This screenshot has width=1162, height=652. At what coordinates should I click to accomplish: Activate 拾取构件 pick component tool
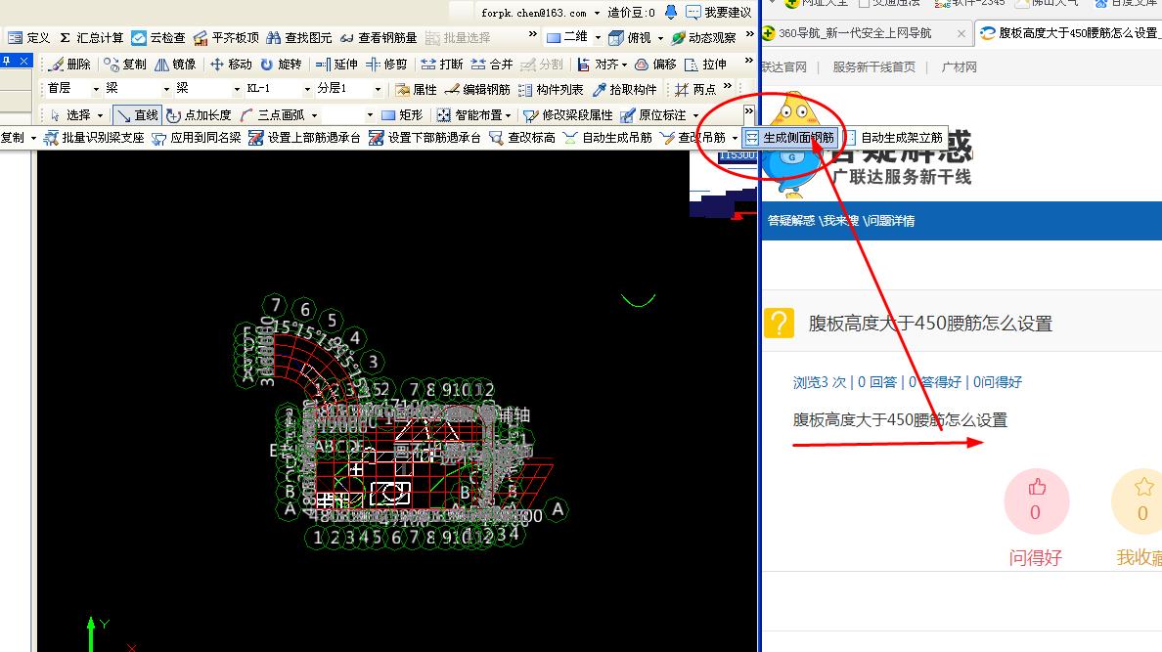[x=624, y=90]
